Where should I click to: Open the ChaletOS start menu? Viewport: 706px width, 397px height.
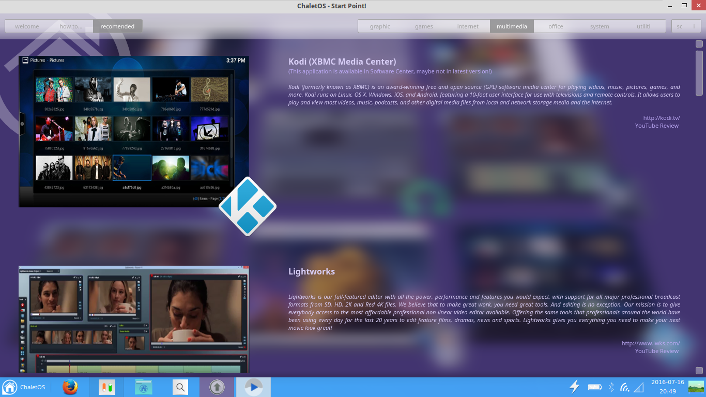24,387
